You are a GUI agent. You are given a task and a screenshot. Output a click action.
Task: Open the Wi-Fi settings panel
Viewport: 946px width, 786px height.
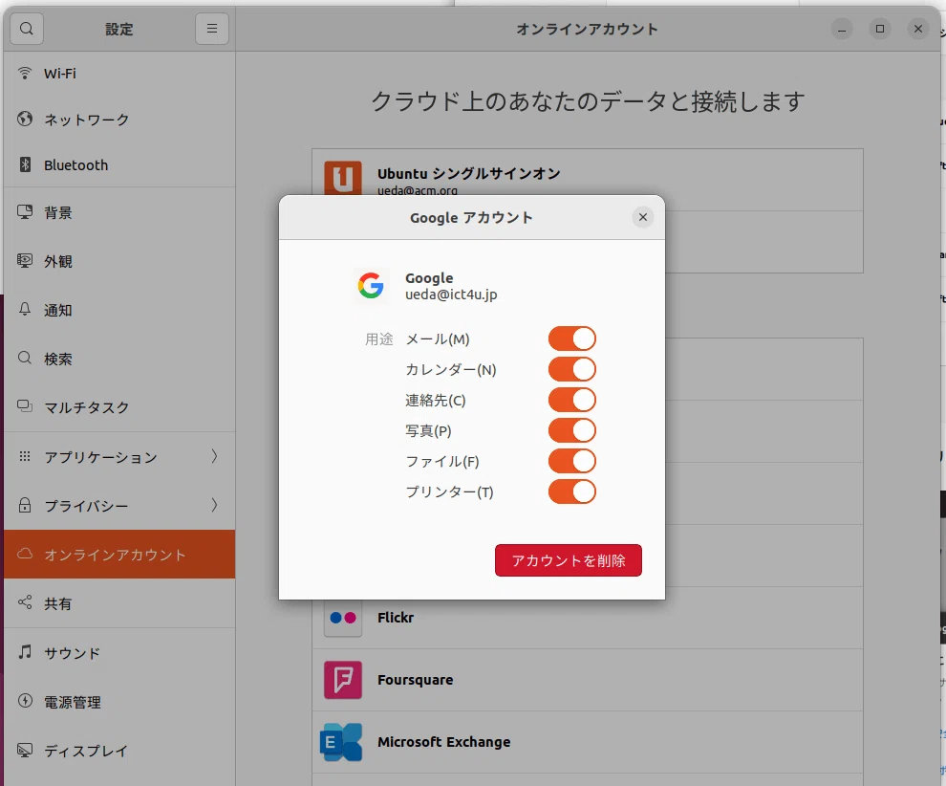pyautogui.click(x=119, y=73)
